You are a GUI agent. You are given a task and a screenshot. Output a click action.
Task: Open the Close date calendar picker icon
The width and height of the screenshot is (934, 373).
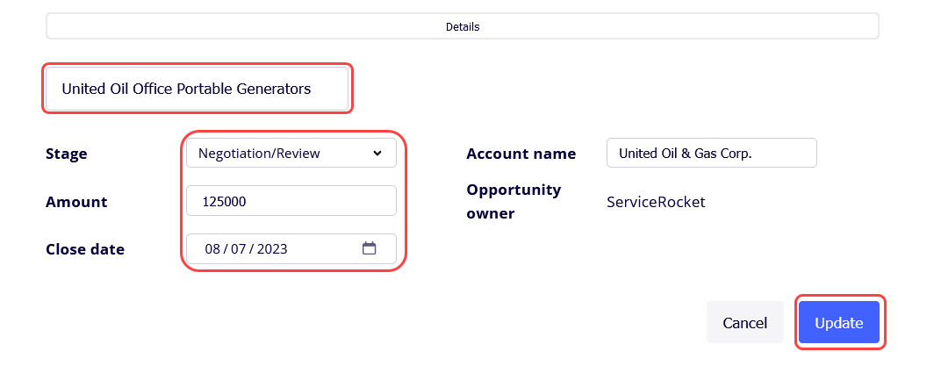370,248
